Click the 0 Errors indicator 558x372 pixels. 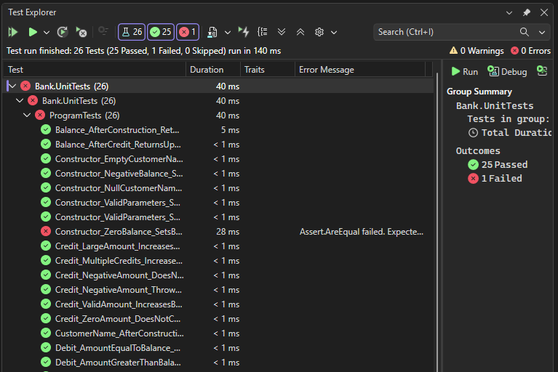click(530, 51)
